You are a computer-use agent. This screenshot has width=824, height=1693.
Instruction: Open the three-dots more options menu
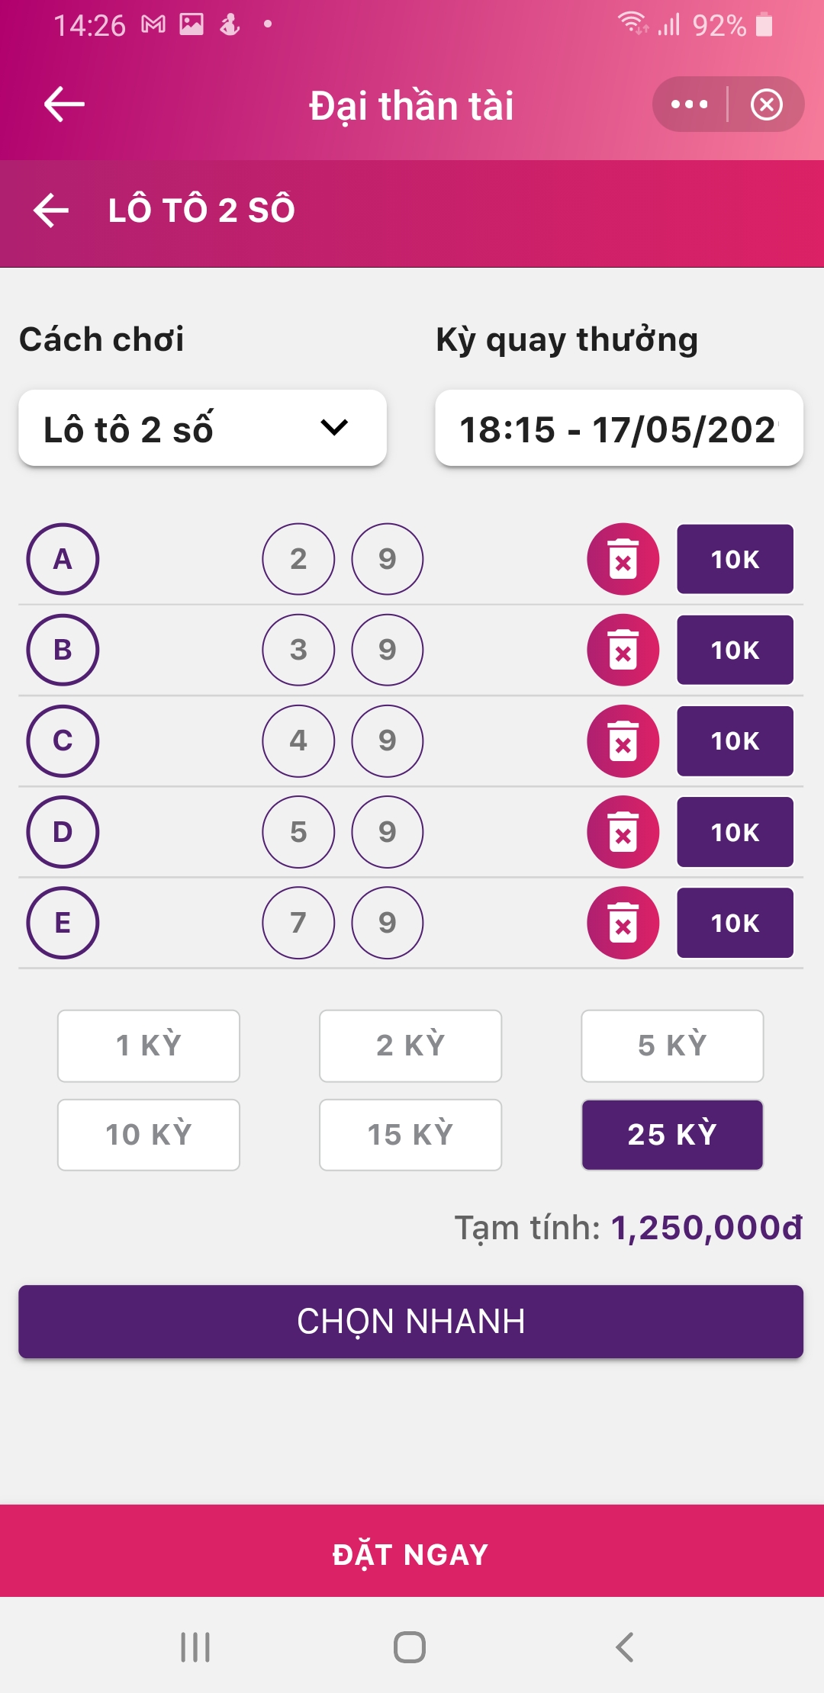click(689, 104)
